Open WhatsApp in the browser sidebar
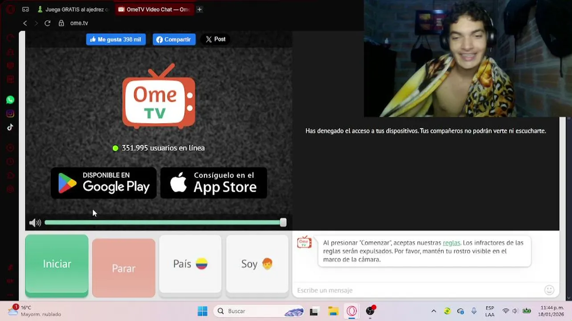The height and width of the screenshot is (321, 572). coord(10,100)
